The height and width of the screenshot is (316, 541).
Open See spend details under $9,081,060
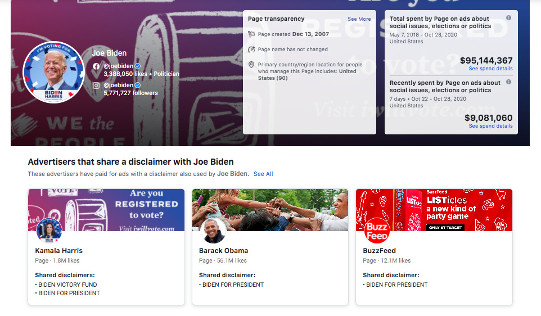click(490, 126)
